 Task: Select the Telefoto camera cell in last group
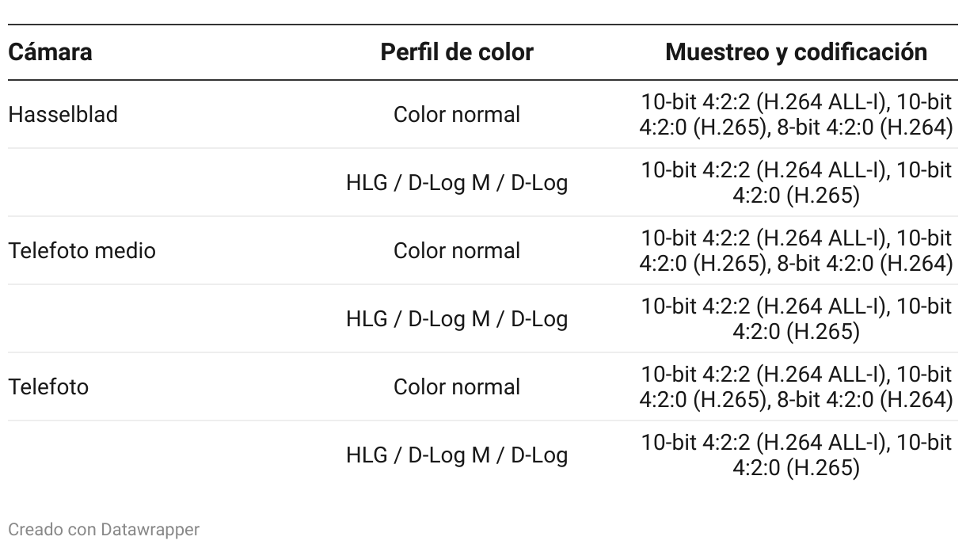coord(48,387)
